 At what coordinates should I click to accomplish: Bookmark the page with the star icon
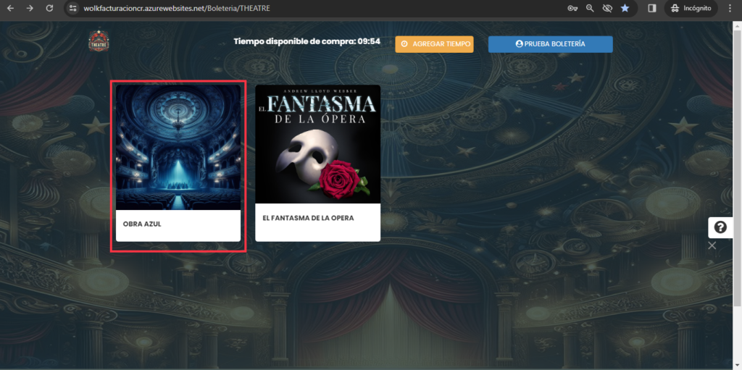(x=625, y=8)
